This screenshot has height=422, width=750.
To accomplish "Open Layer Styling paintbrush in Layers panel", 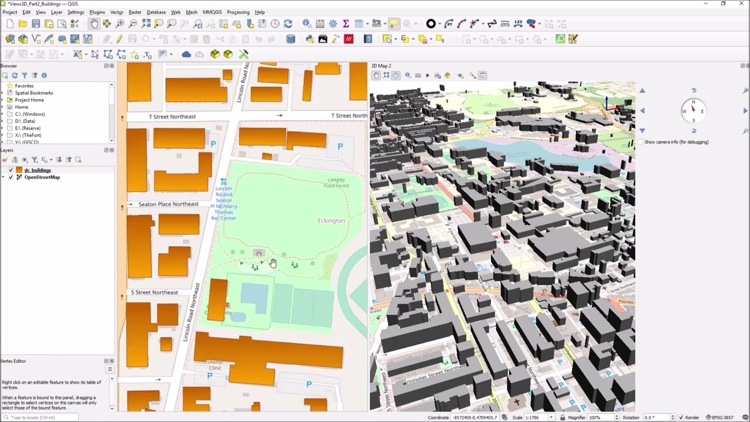I will pos(5,159).
